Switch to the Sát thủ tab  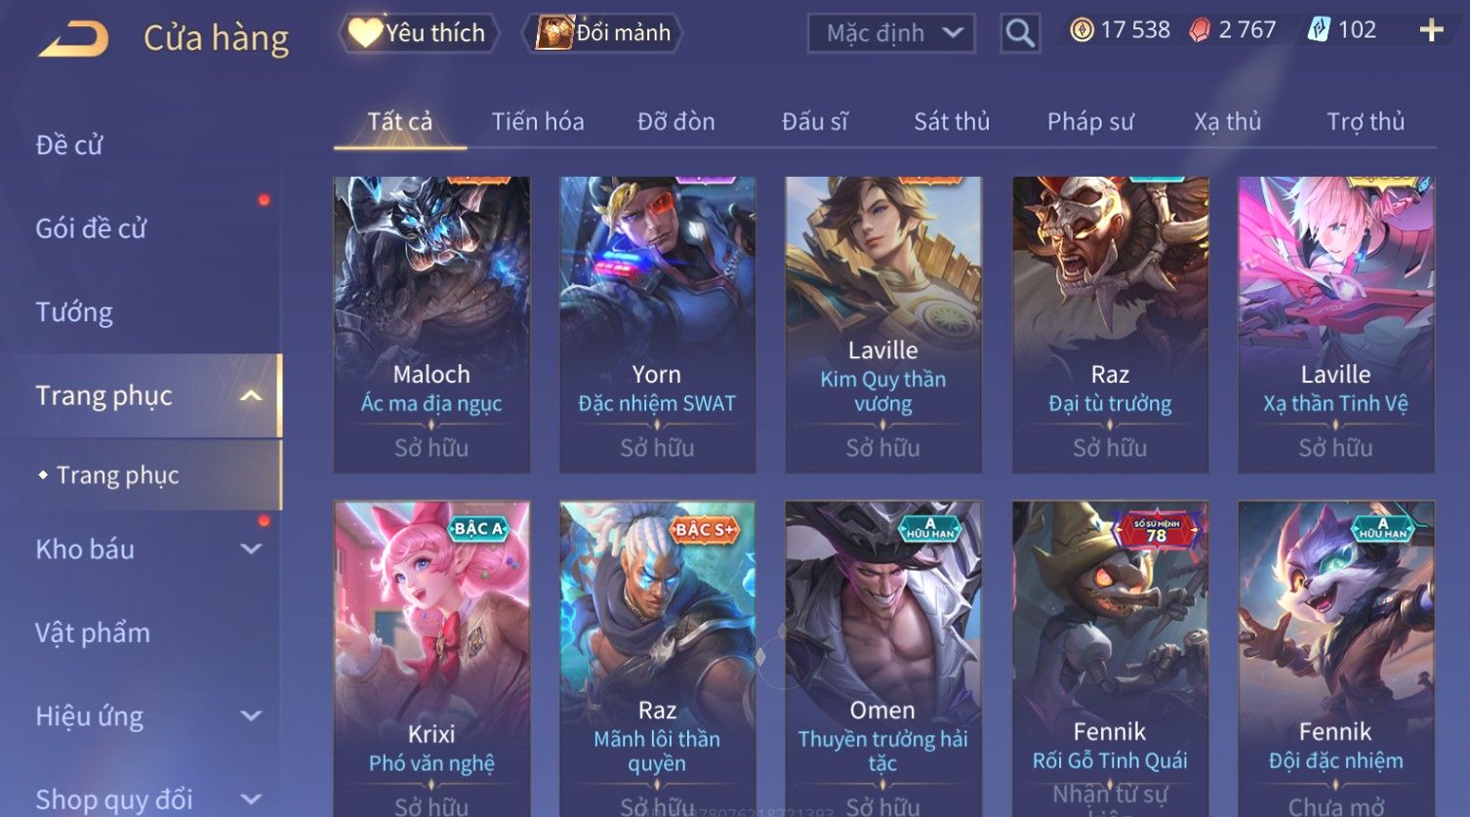(x=952, y=122)
